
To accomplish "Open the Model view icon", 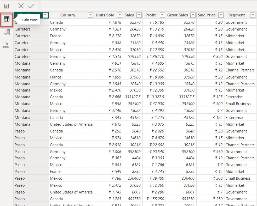I will [x=7, y=32].
